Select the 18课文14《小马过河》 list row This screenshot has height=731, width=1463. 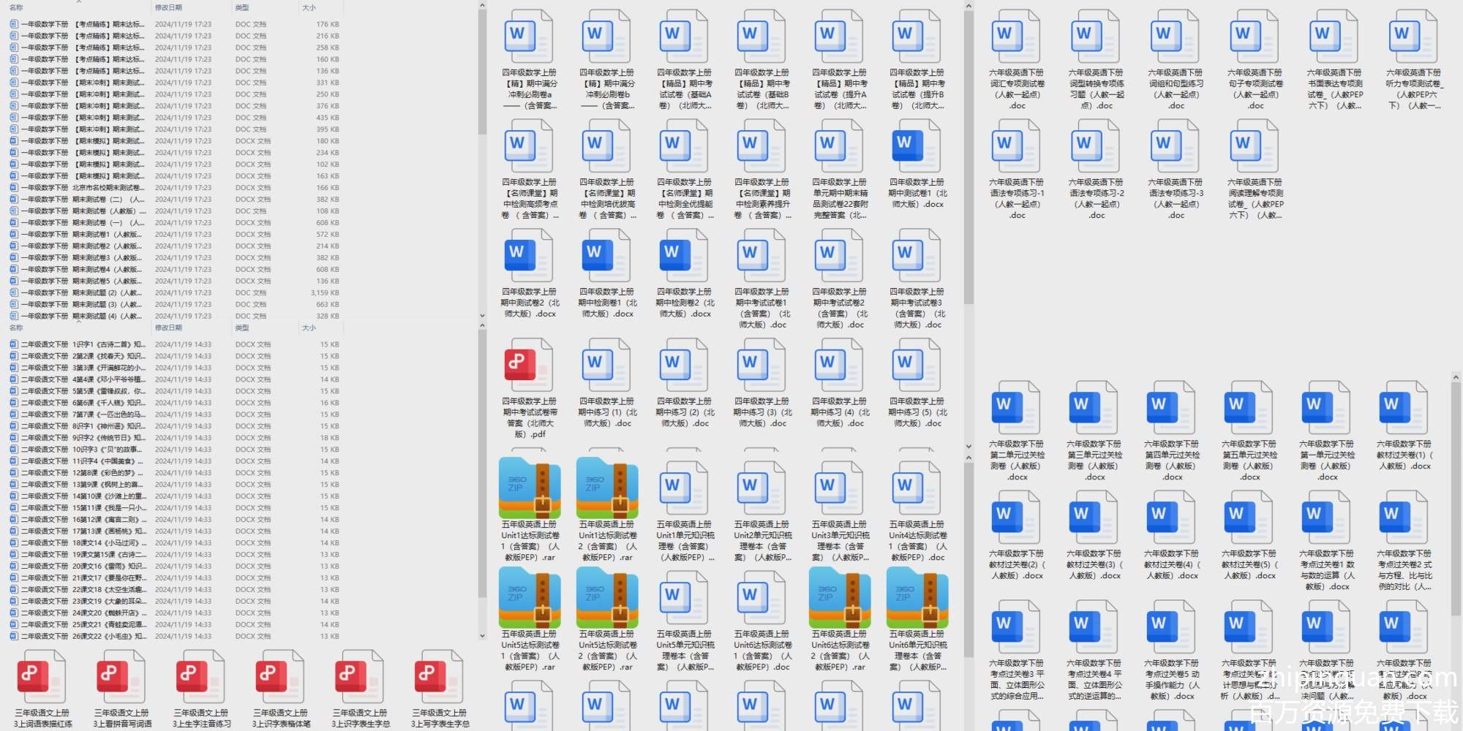pos(80,543)
